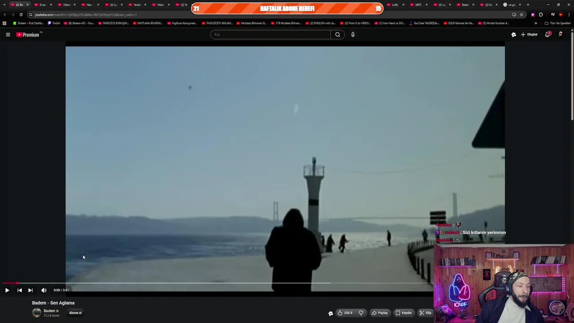The image size is (574, 323).
Task: Open Chrome three-dot menu
Action: tap(569, 14)
